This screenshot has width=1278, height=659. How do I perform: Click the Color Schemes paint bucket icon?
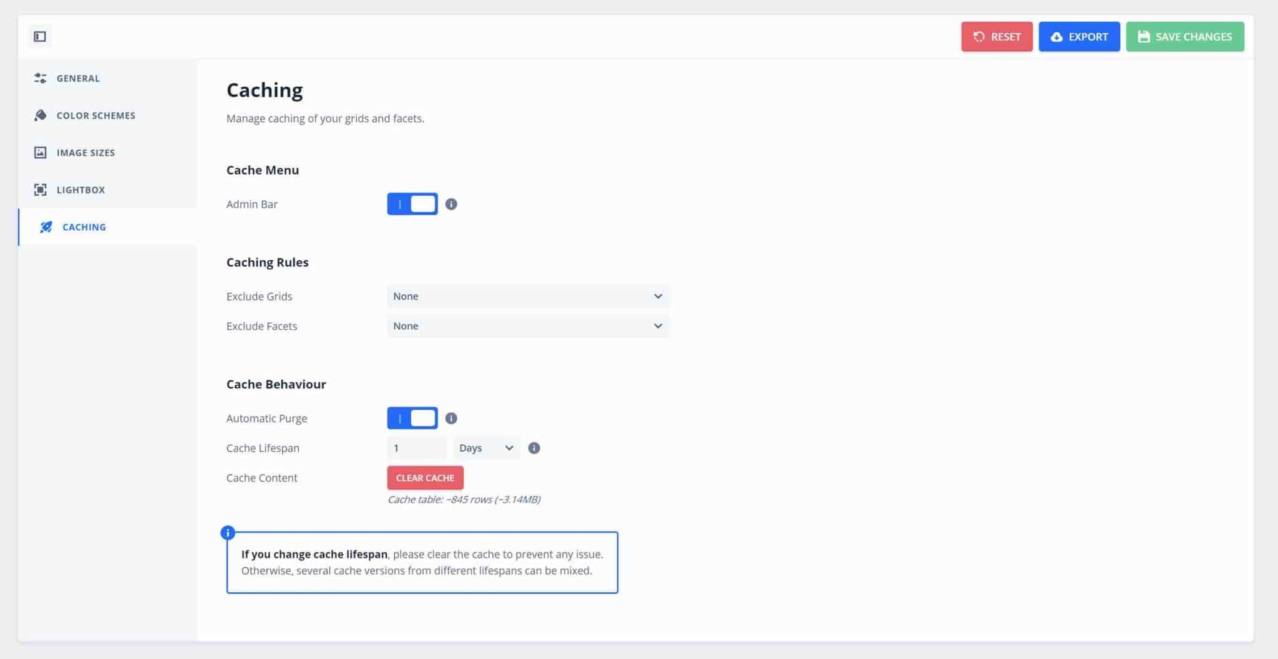(x=41, y=115)
